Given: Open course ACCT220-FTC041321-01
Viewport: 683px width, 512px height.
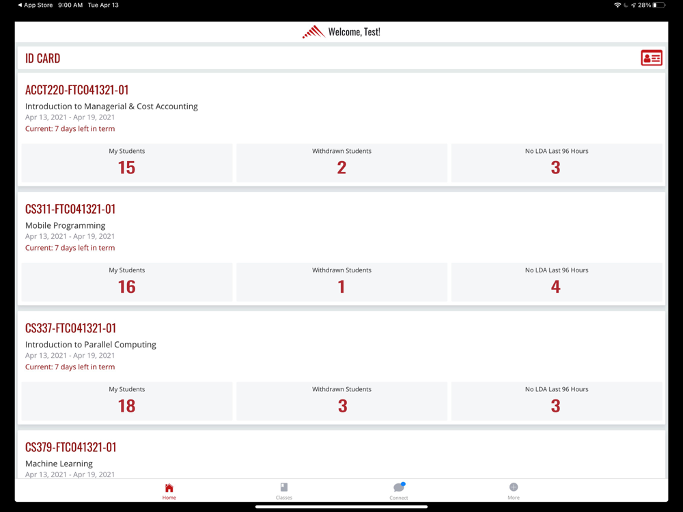Looking at the screenshot, I should pyautogui.click(x=76, y=89).
